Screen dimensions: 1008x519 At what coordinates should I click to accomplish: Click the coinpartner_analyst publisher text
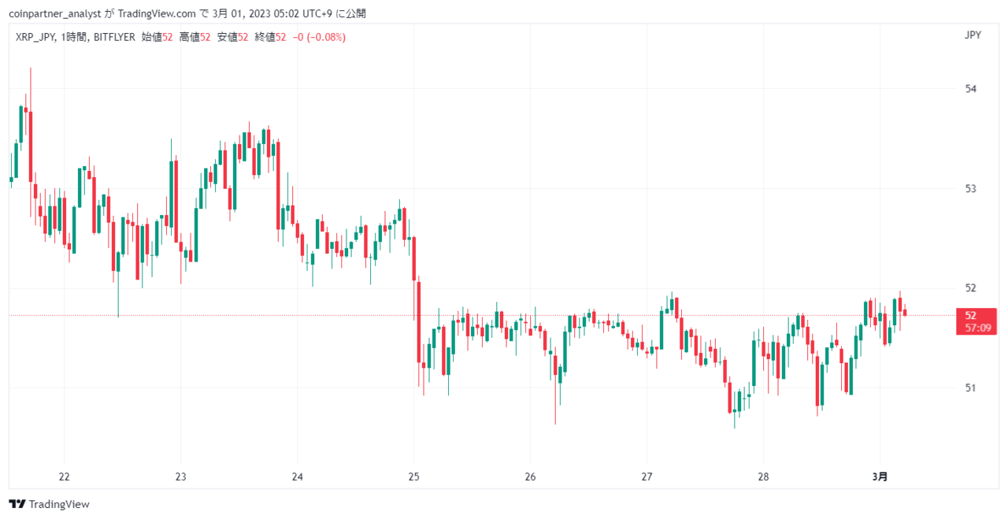pos(54,13)
